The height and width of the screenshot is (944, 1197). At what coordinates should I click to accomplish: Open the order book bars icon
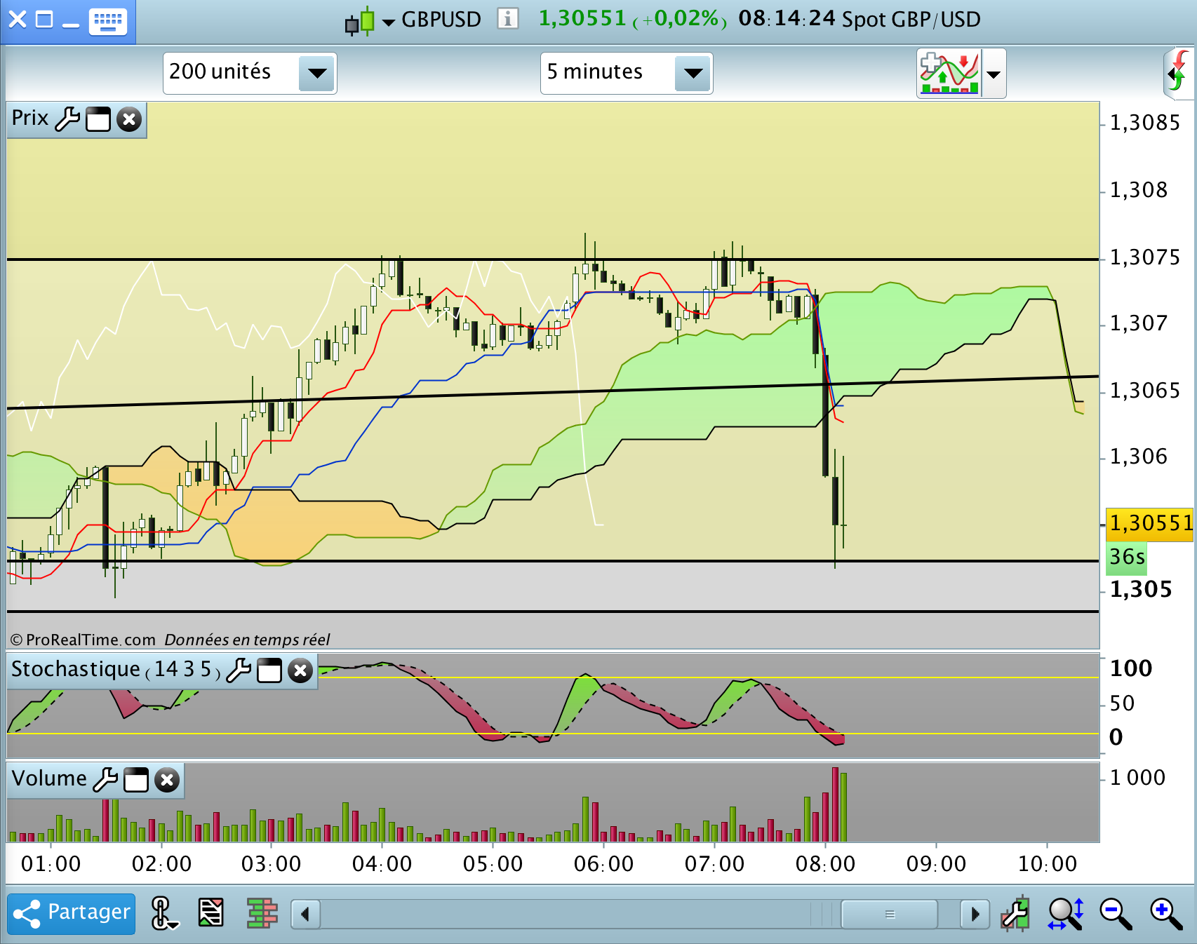click(262, 913)
